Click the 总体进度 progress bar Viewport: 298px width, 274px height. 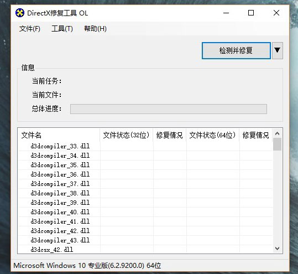click(x=169, y=109)
